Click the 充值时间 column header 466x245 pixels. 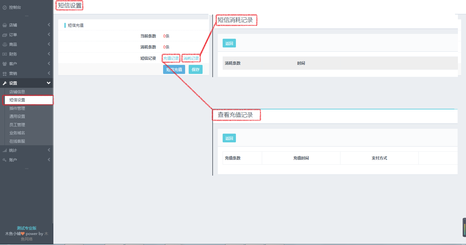(x=301, y=158)
